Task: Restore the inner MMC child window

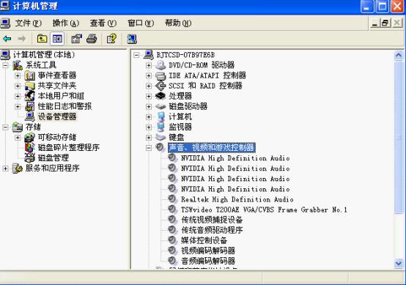Action: coord(385,23)
